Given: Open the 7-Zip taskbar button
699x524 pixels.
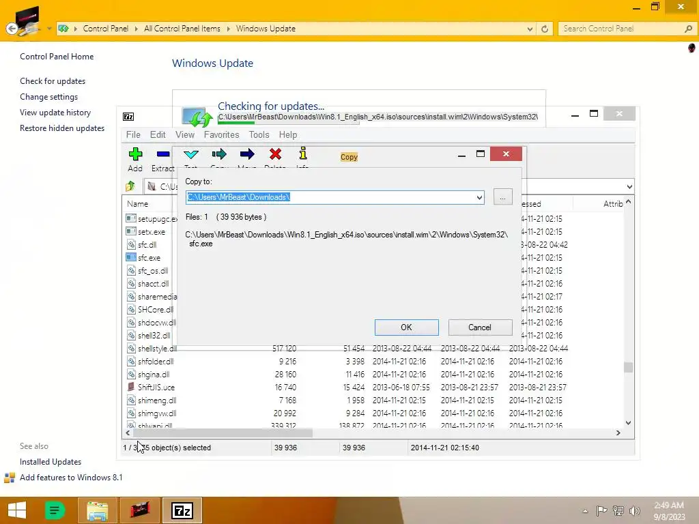Looking at the screenshot, I should pos(182,510).
